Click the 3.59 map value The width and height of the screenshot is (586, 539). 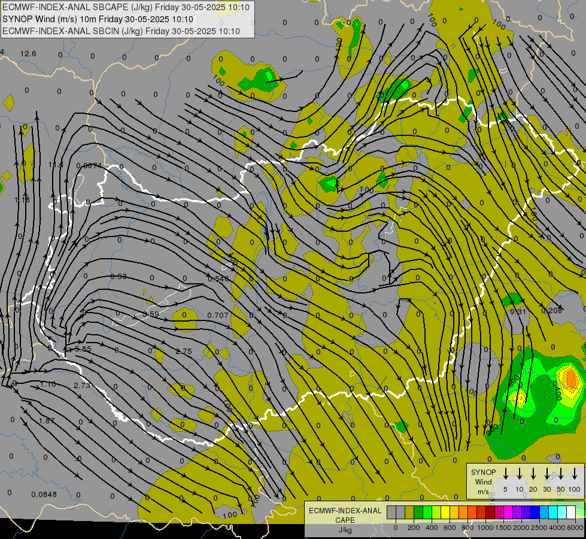pyautogui.click(x=151, y=314)
